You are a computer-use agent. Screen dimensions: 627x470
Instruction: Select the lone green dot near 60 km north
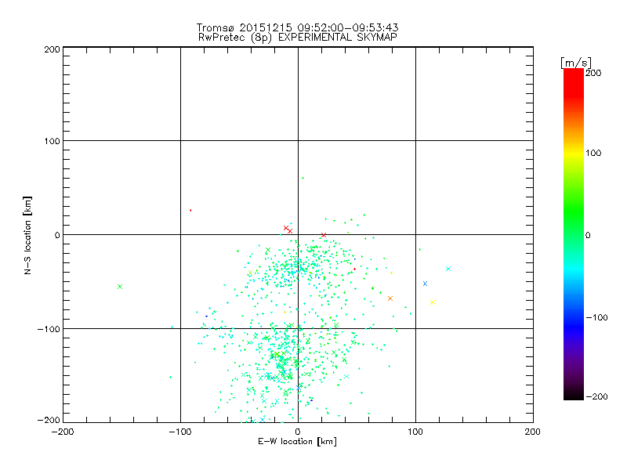(x=303, y=178)
